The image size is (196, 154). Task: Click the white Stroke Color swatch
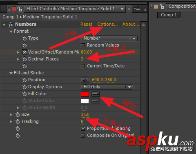(85, 101)
